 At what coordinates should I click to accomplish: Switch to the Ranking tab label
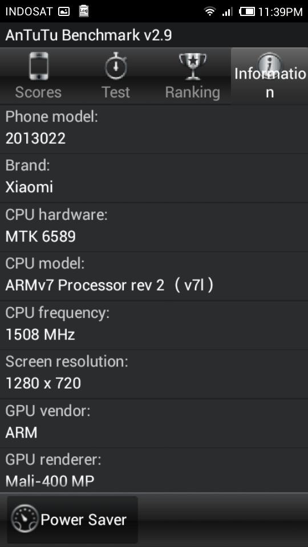[x=192, y=92]
